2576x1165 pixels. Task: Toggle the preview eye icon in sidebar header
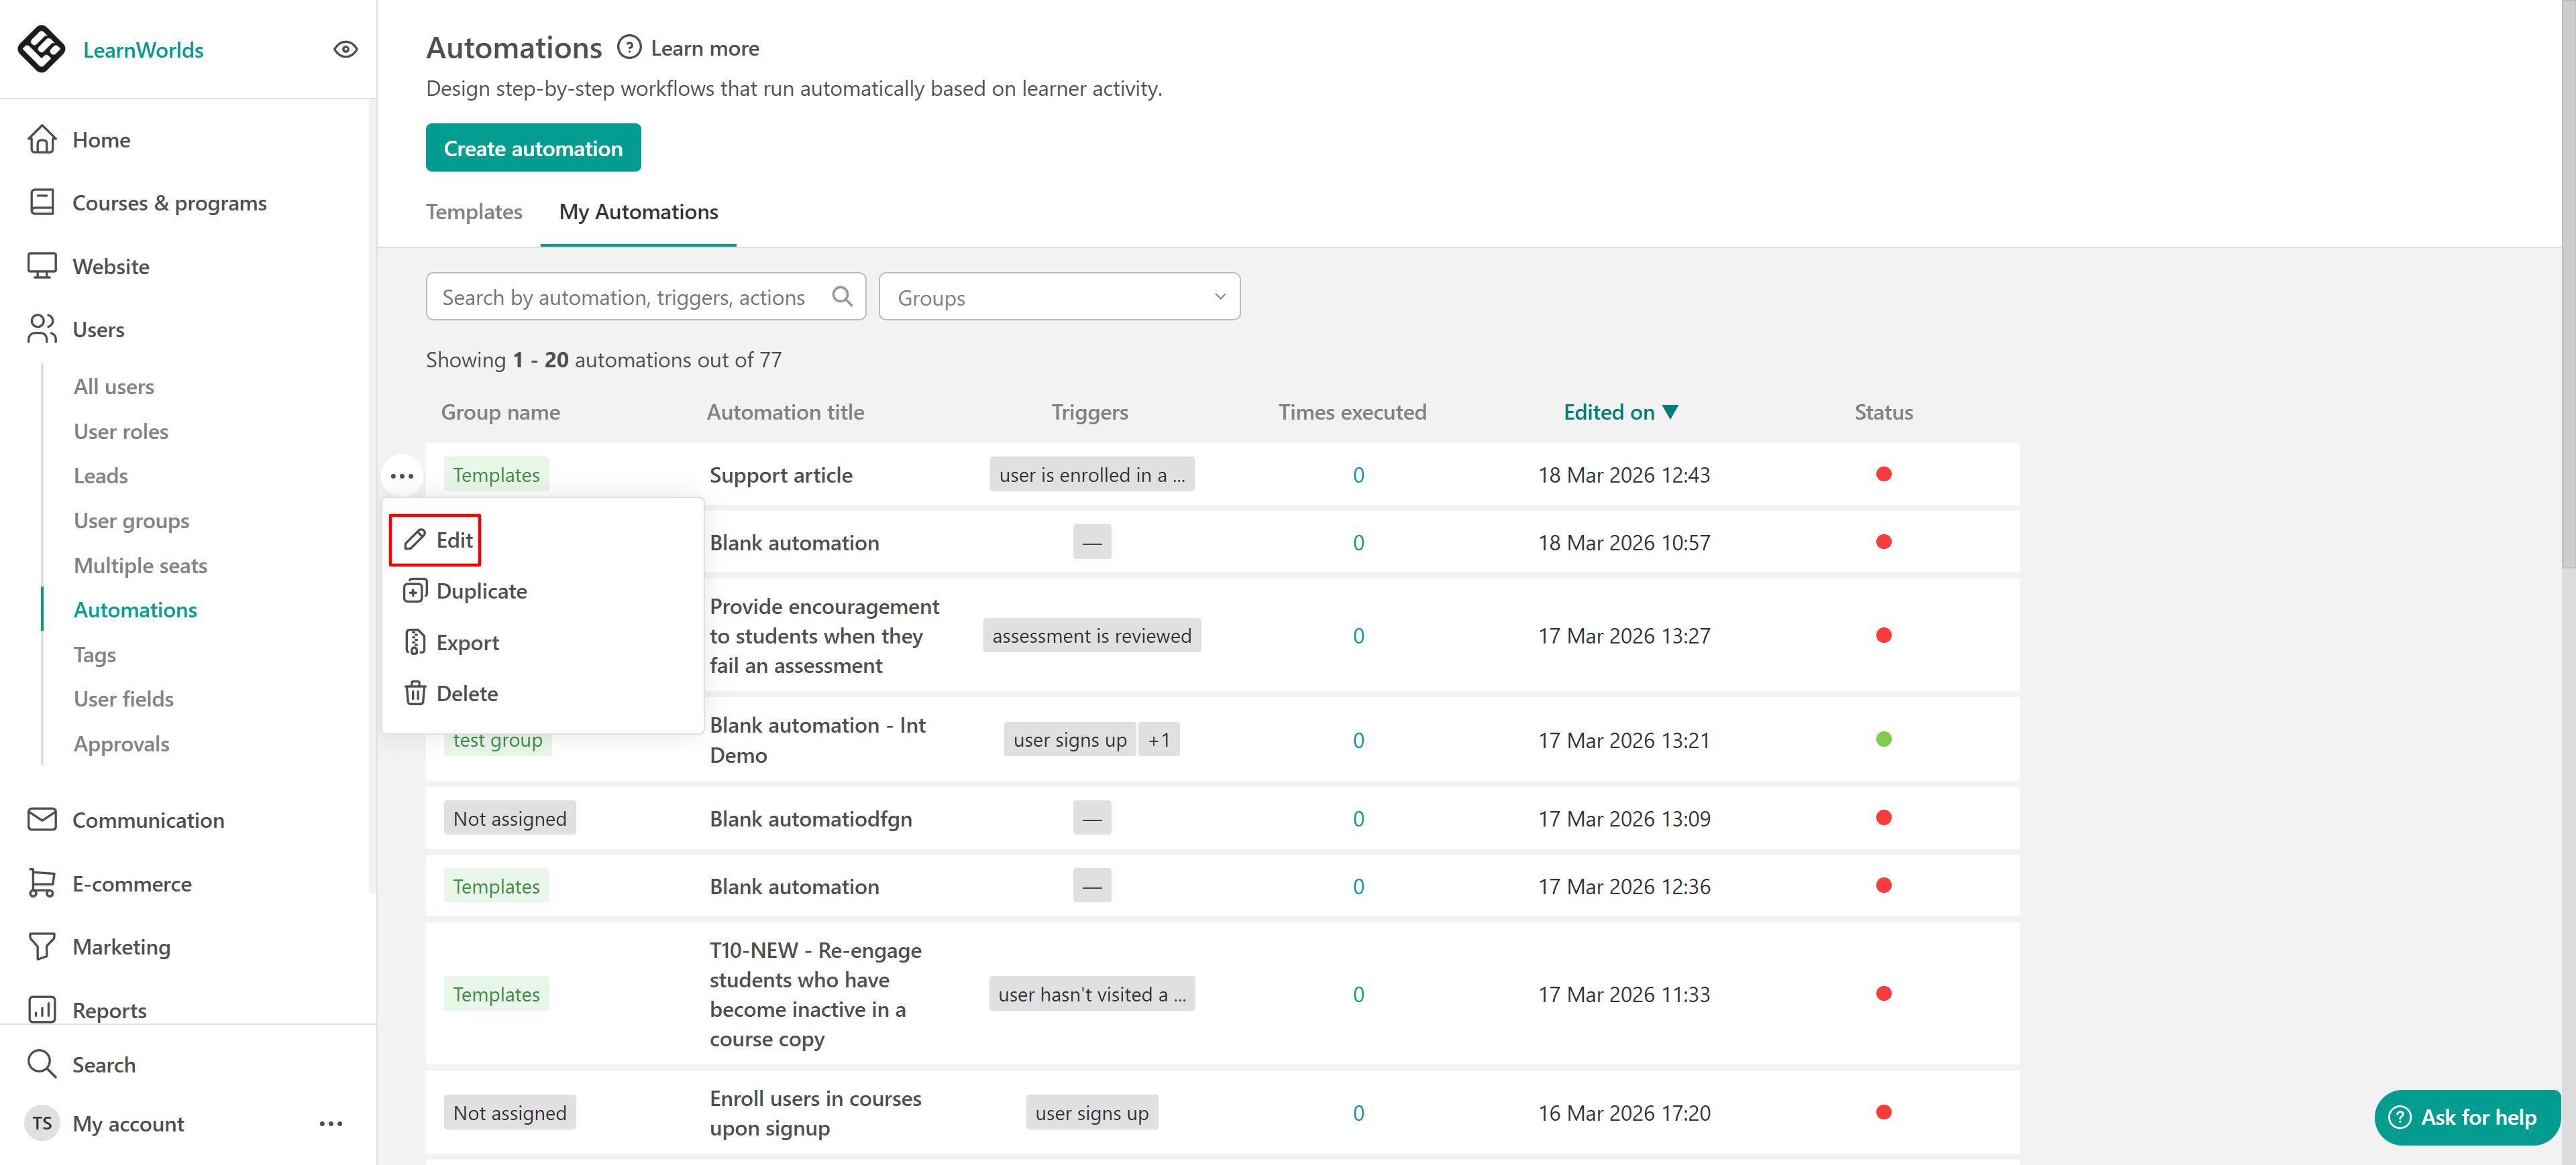(345, 49)
